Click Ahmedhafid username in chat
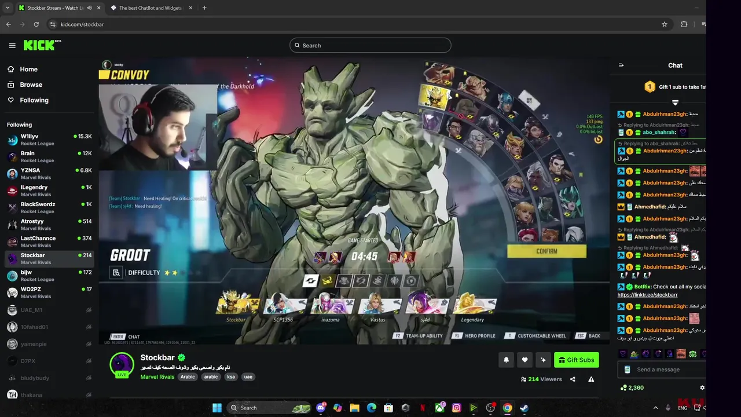 [650, 207]
